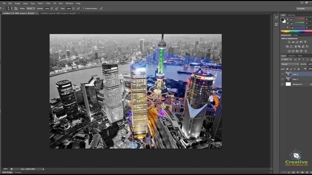Click the Flow value field in options bar
Image resolution: width=312 pixels, height=175 pixels.
(69, 9)
